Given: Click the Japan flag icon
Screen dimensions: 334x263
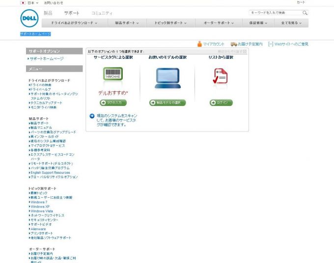Looking at the screenshot, I should [x=23, y=3].
